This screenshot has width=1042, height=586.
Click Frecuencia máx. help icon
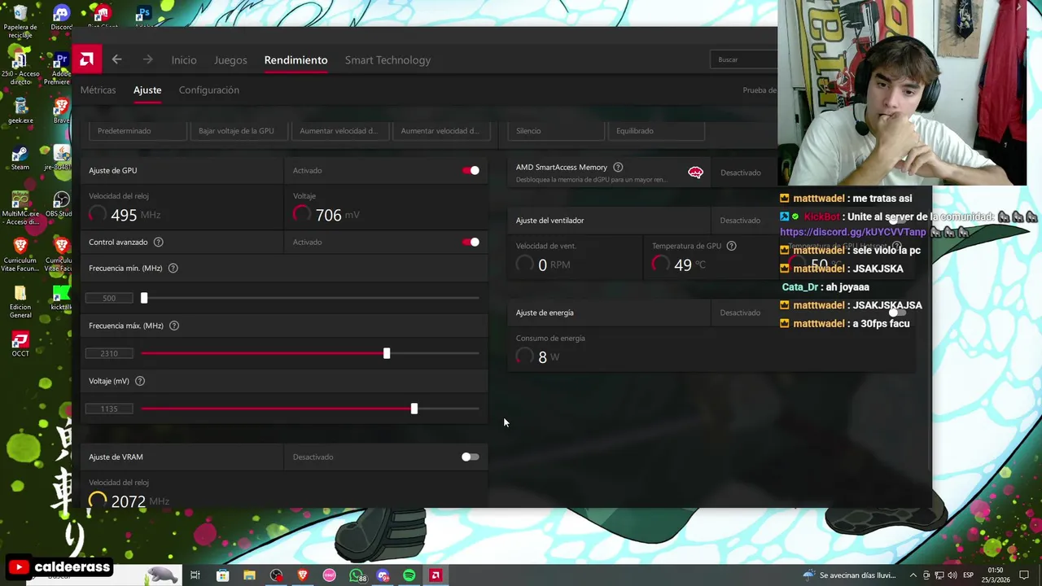[174, 326]
